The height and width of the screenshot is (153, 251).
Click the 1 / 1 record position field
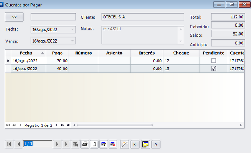[38, 144]
